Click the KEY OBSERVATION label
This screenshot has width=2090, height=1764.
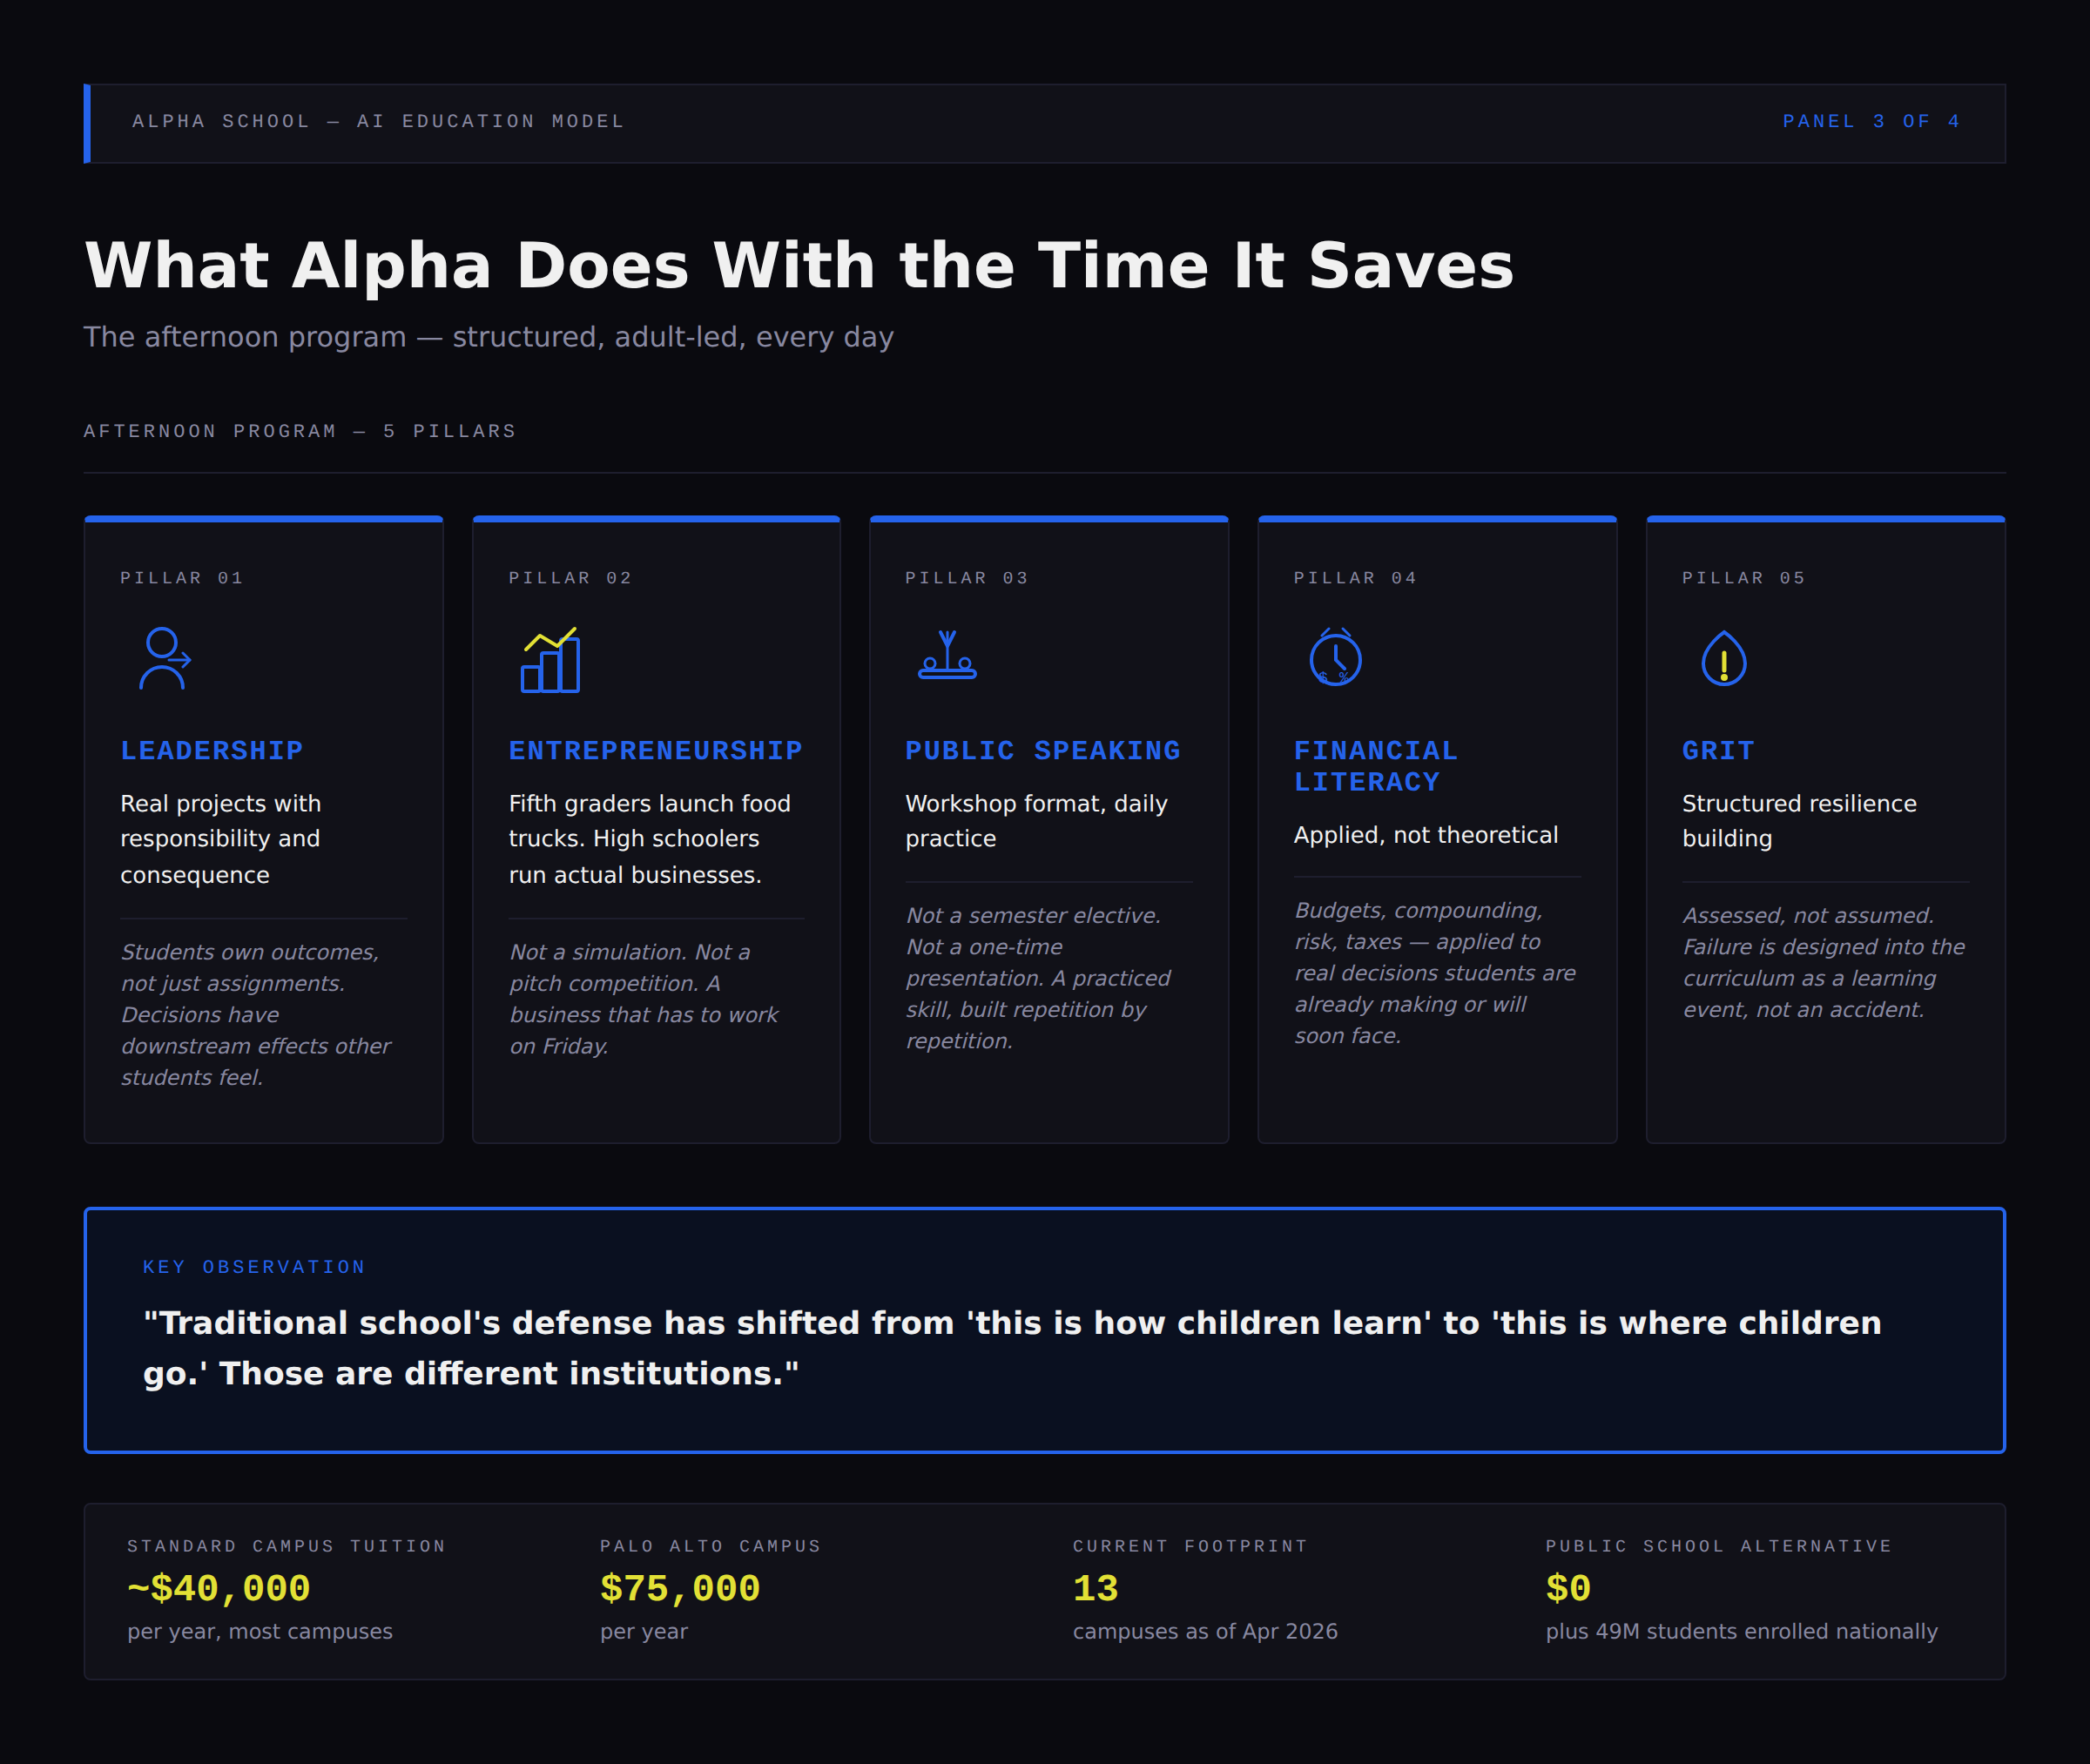(x=254, y=1267)
